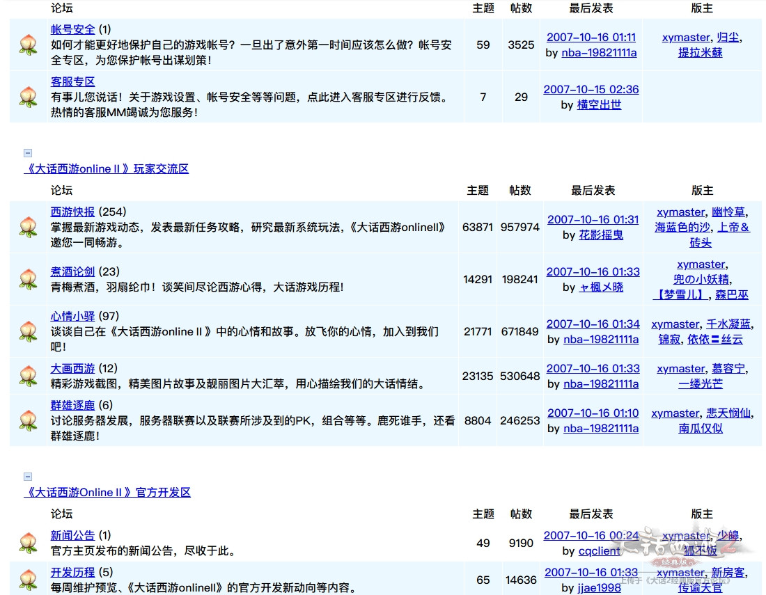Viewport: 766px width, 595px height.
Task: Open the 帐号安全 forum
Action: point(72,29)
